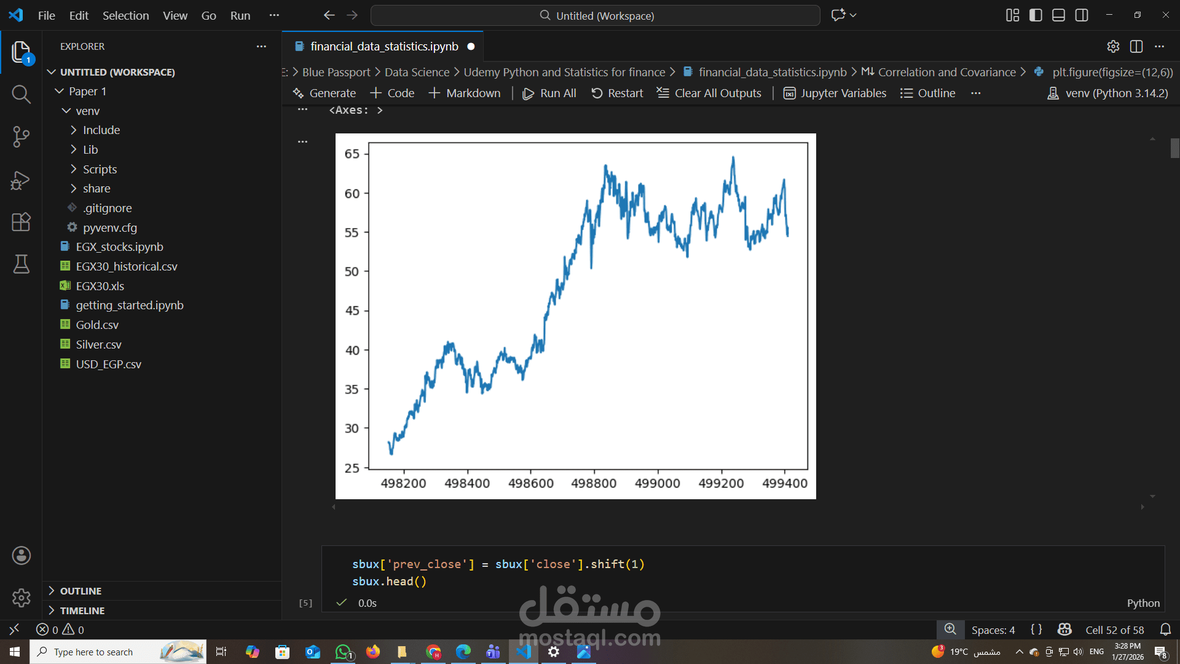Open the Search view in activity bar
This screenshot has height=664, width=1180.
click(x=21, y=94)
